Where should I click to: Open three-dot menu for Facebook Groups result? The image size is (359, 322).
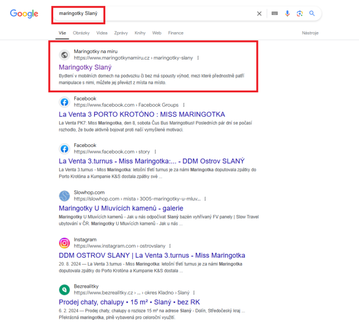pyautogui.click(x=184, y=105)
